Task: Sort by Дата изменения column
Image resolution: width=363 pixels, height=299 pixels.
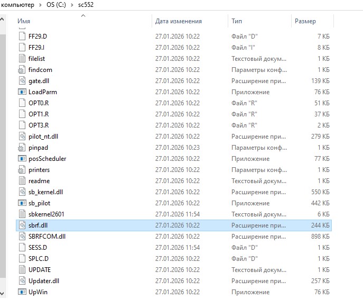Action: click(179, 21)
